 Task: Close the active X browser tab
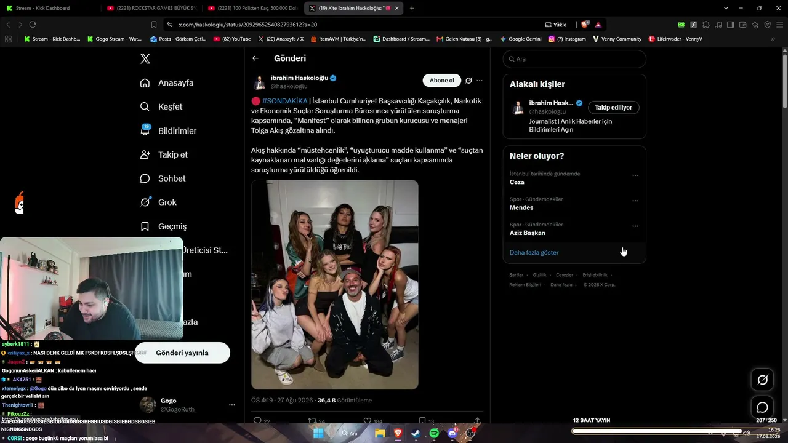tap(397, 8)
